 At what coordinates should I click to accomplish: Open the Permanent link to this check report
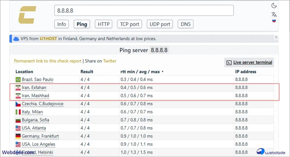[x=48, y=61]
